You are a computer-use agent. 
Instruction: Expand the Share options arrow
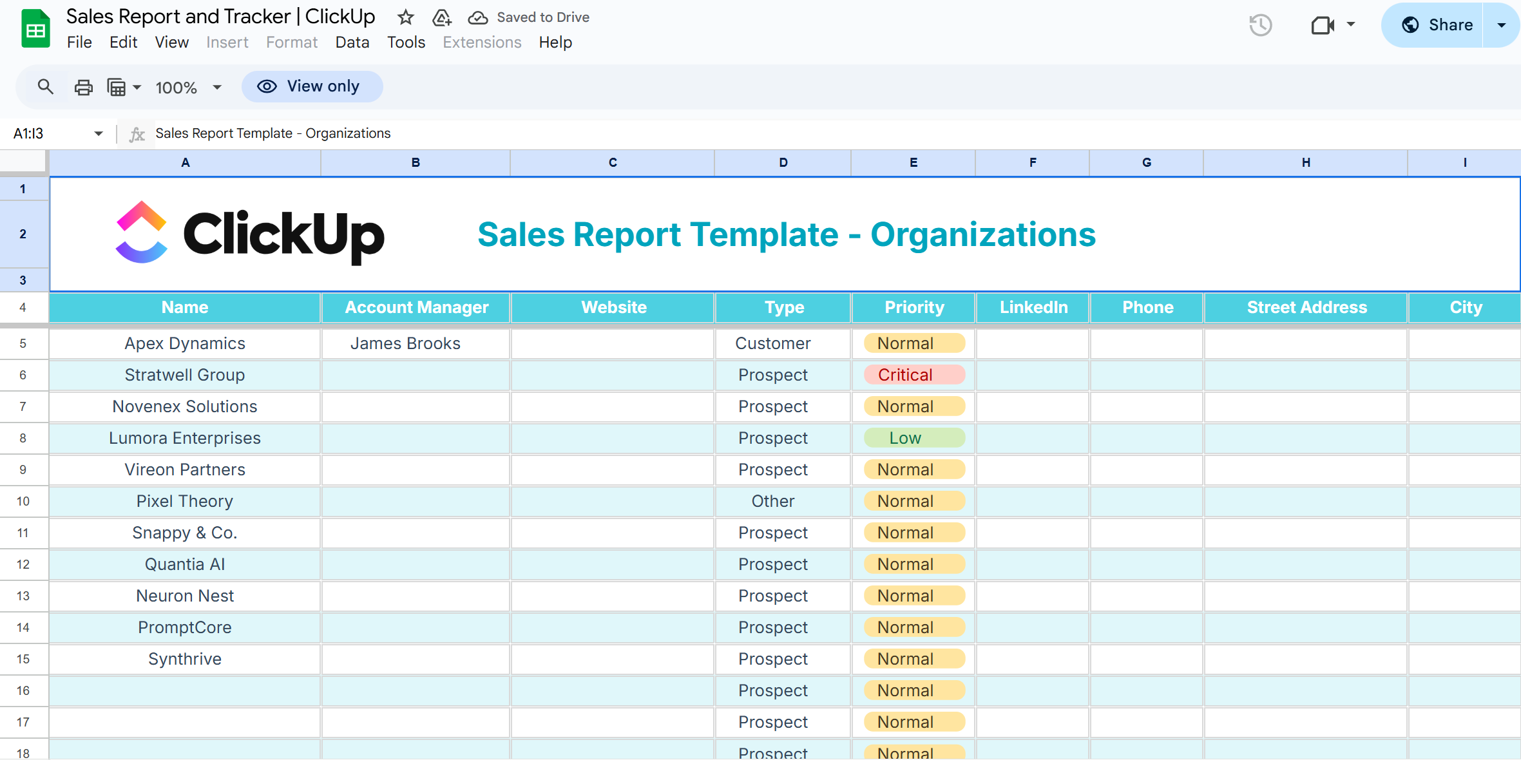click(1502, 25)
